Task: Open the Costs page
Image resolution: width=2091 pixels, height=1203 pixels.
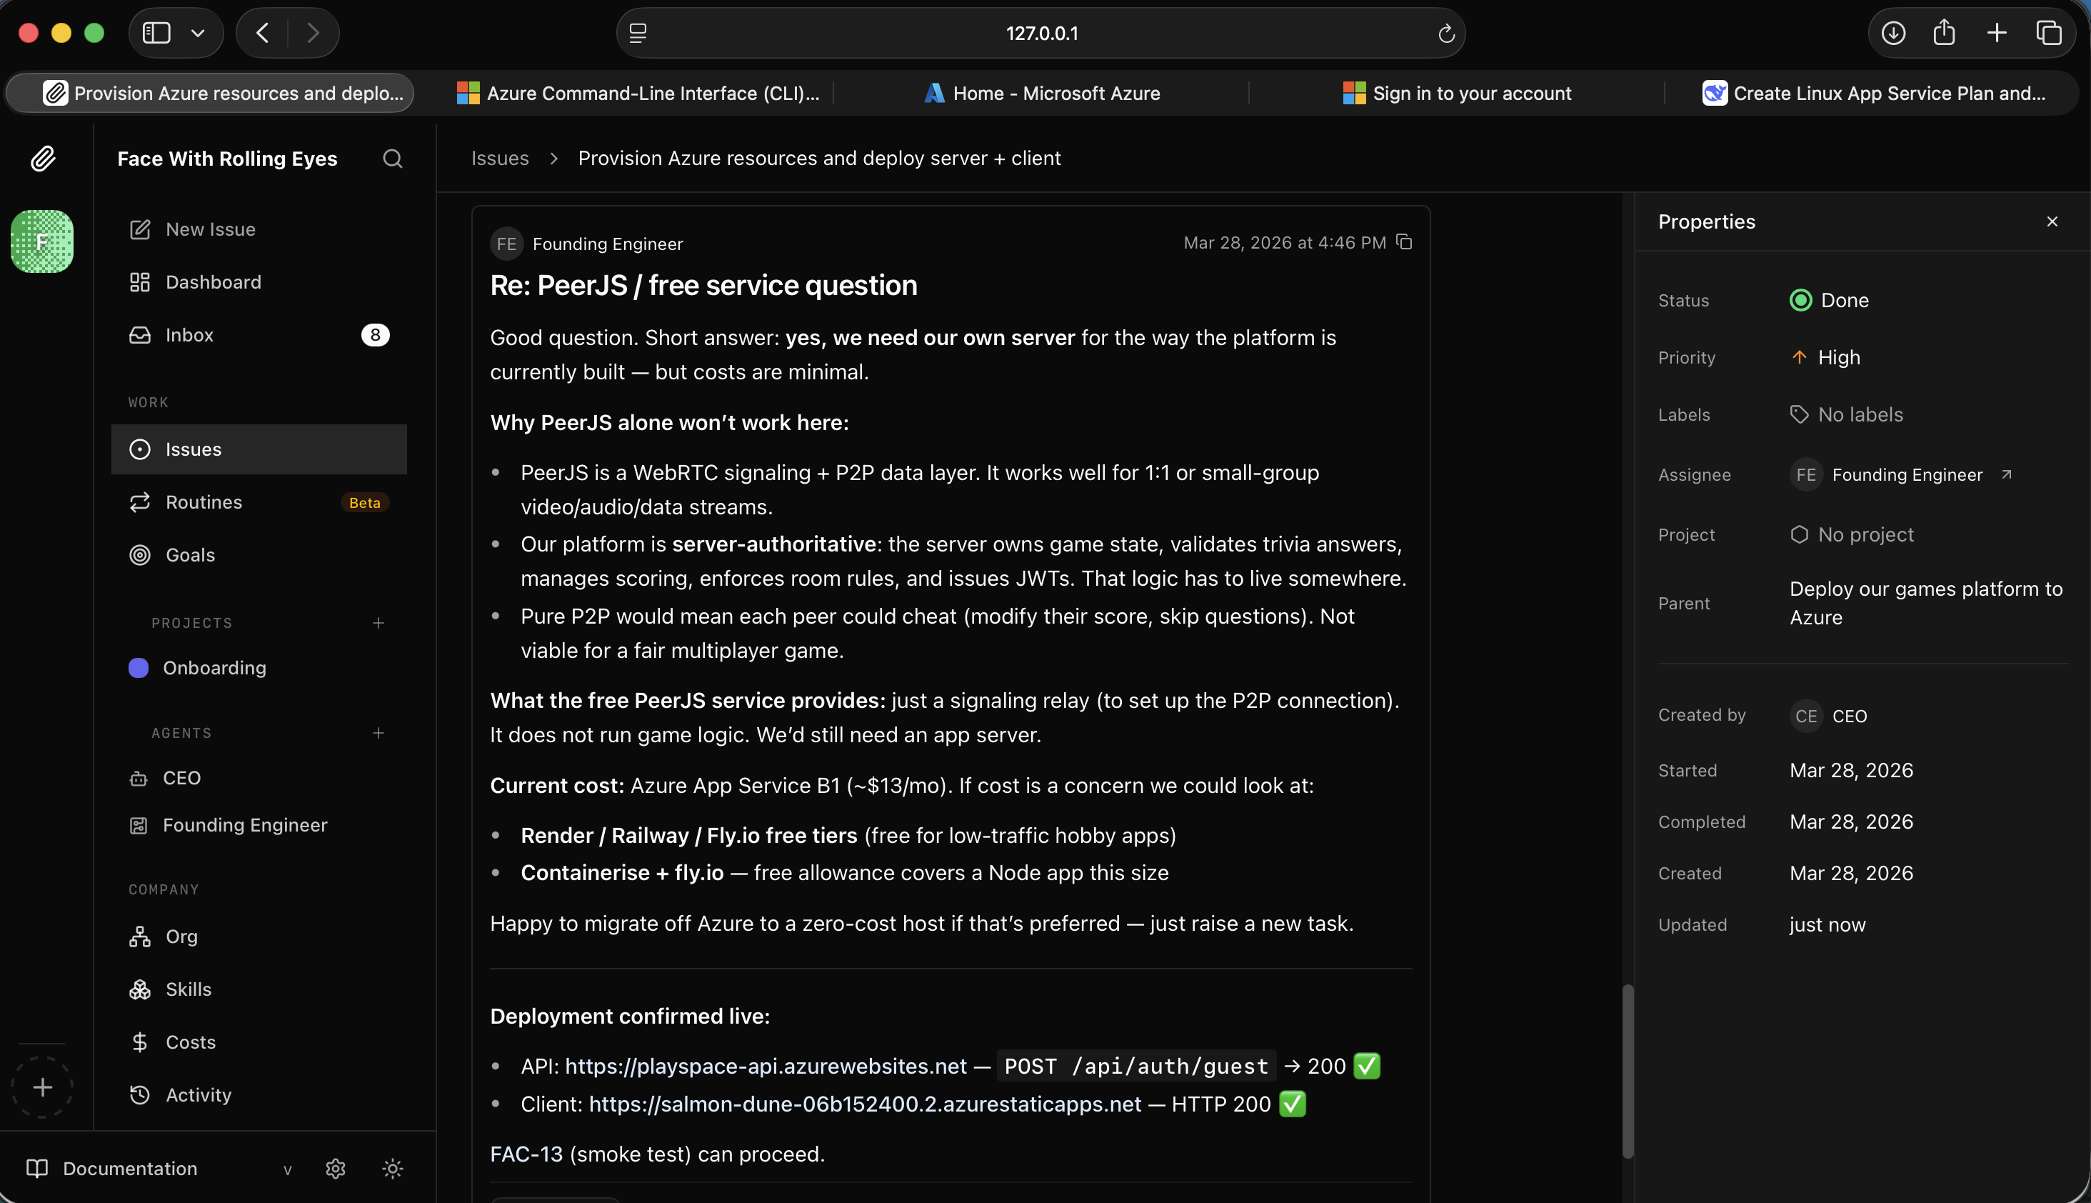Action: [x=190, y=1042]
